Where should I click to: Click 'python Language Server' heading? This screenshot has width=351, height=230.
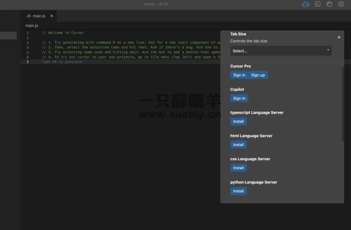(254, 182)
